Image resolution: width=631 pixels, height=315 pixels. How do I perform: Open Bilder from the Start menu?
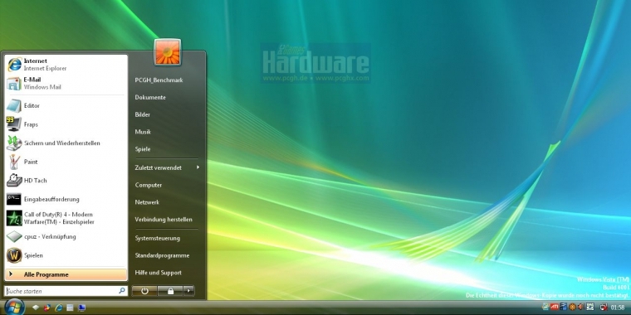pyautogui.click(x=143, y=114)
